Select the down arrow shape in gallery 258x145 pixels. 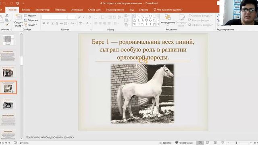tap(150, 20)
